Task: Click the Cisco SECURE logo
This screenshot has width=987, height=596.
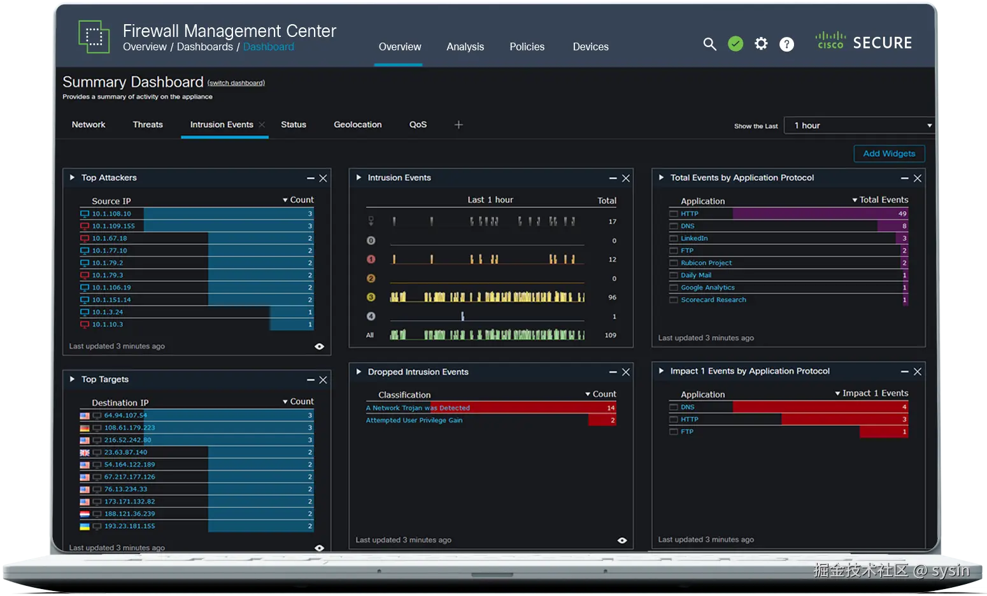Action: tap(864, 42)
